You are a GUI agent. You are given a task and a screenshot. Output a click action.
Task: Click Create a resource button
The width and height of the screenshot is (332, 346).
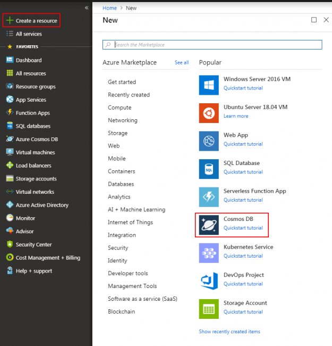tap(31, 21)
